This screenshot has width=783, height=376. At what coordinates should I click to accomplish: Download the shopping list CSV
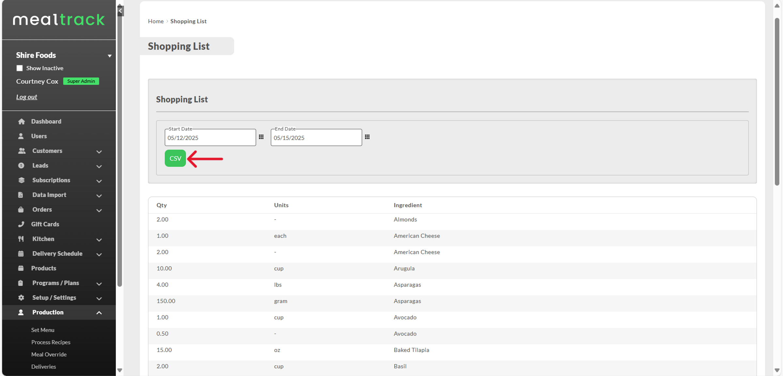(x=175, y=158)
